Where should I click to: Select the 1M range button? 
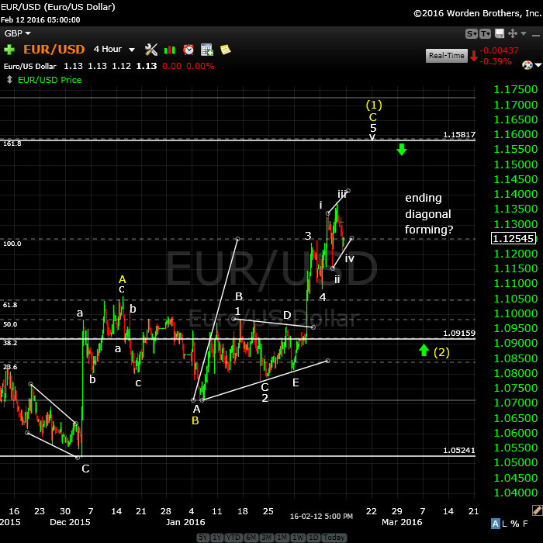tap(282, 538)
